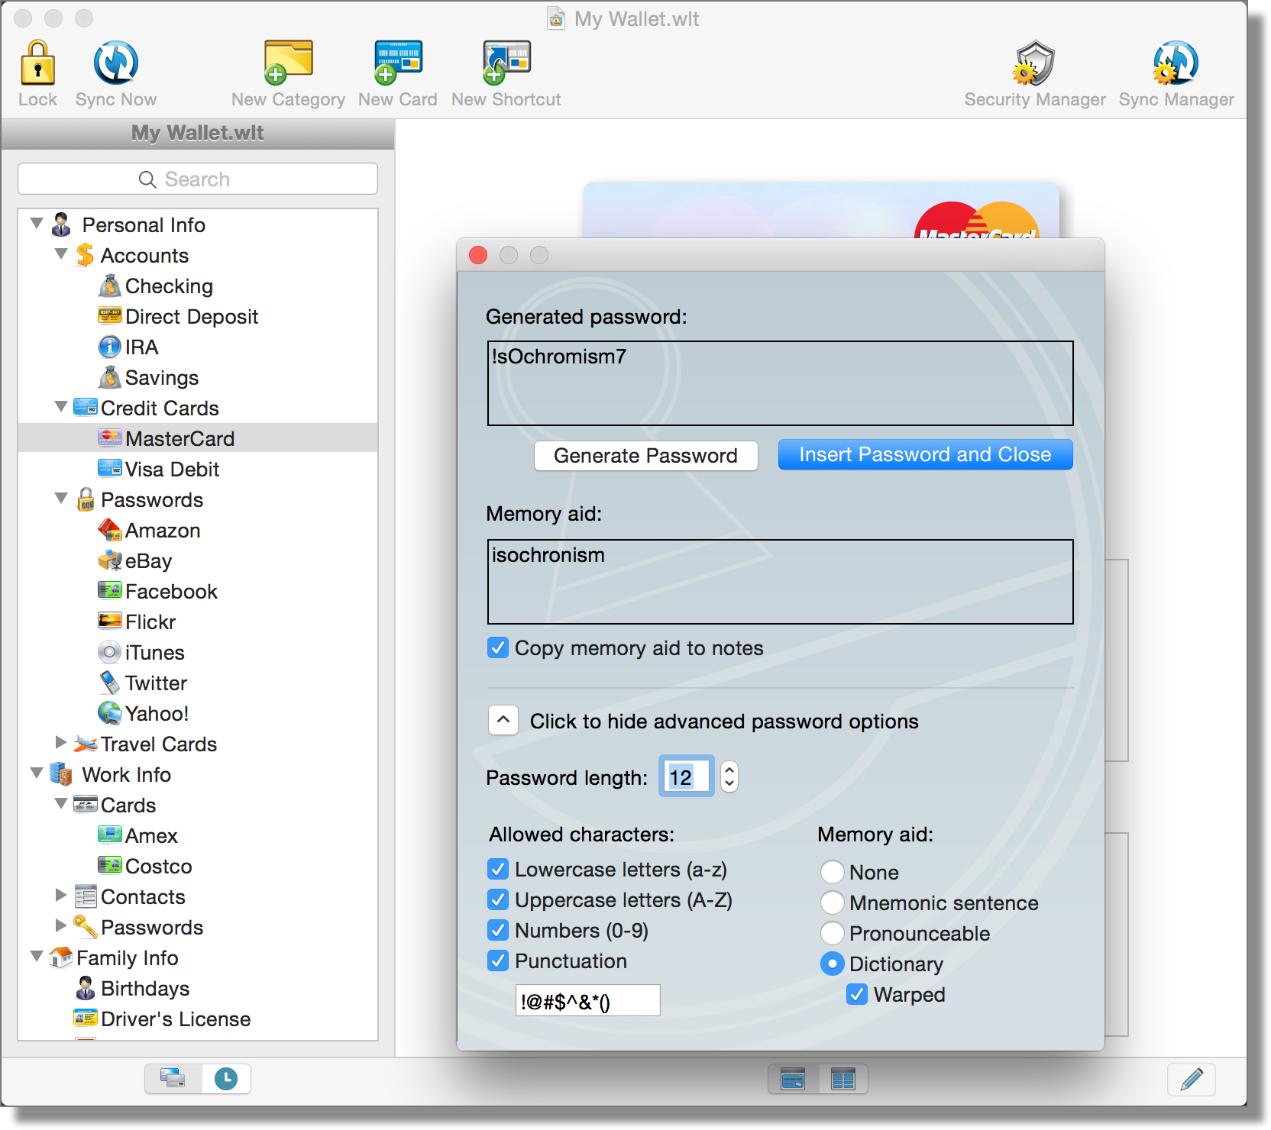This screenshot has width=1271, height=1130.
Task: Open the Amazon password entry
Action: pos(163,530)
